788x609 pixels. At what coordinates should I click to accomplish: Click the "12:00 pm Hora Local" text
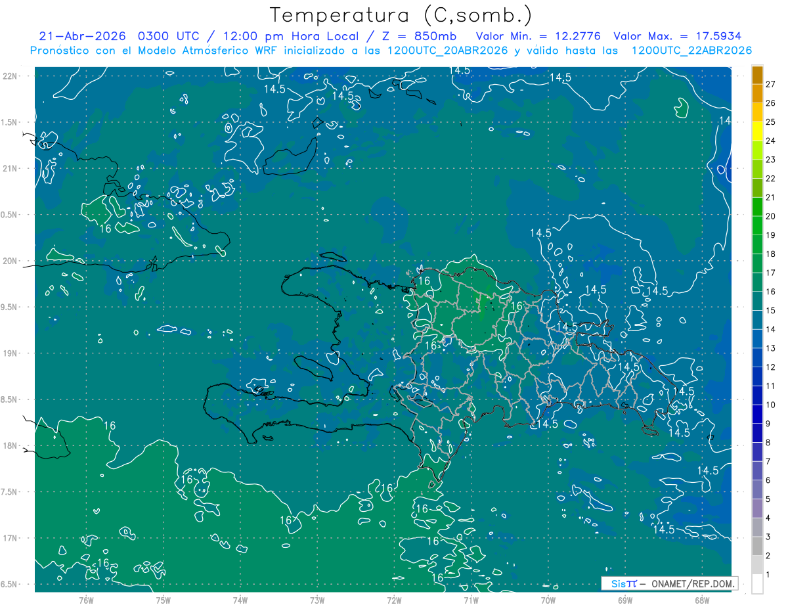coord(302,36)
